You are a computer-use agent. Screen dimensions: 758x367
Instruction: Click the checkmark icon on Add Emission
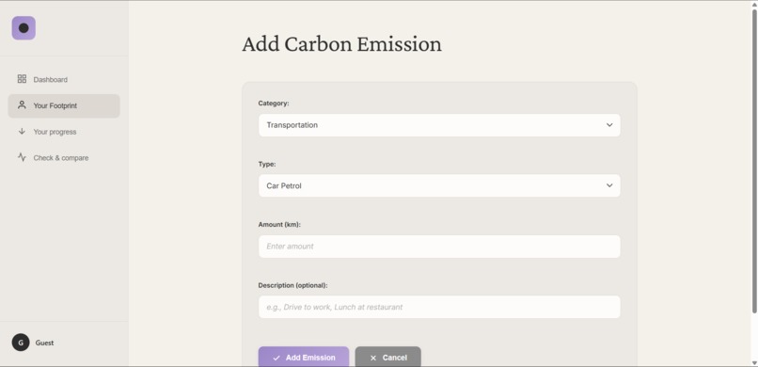(276, 358)
